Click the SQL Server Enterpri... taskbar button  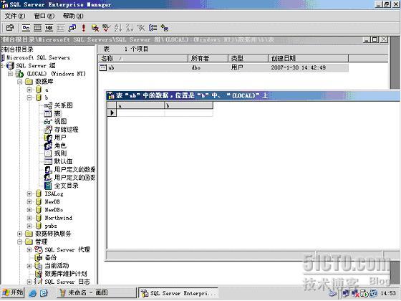(178, 293)
